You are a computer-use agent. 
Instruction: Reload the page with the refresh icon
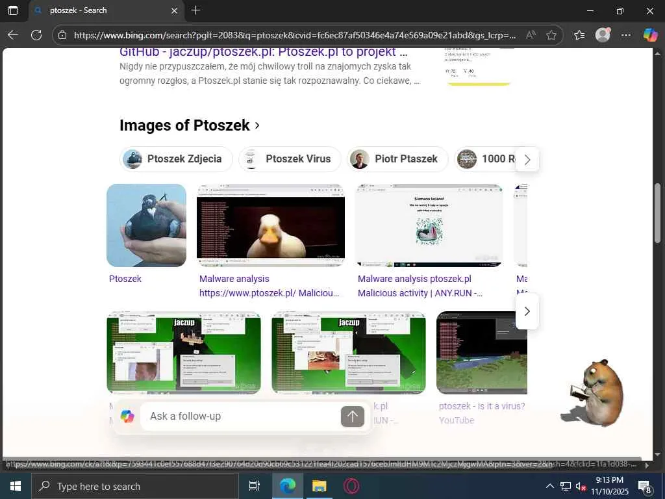pos(36,35)
